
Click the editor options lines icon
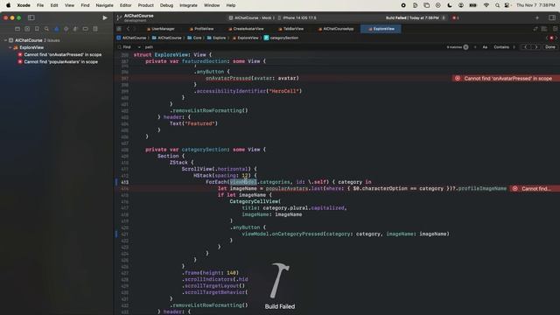pyautogui.click(x=544, y=29)
